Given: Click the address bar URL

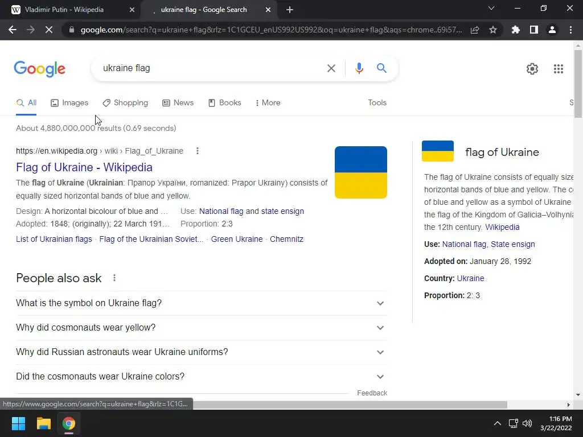Looking at the screenshot, I should tap(272, 30).
